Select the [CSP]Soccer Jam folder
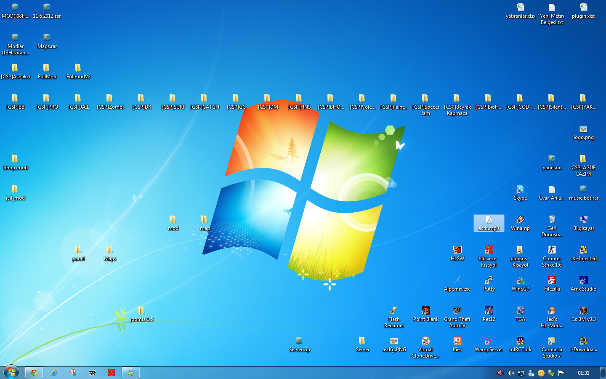Image resolution: width=606 pixels, height=379 pixels. click(x=426, y=104)
